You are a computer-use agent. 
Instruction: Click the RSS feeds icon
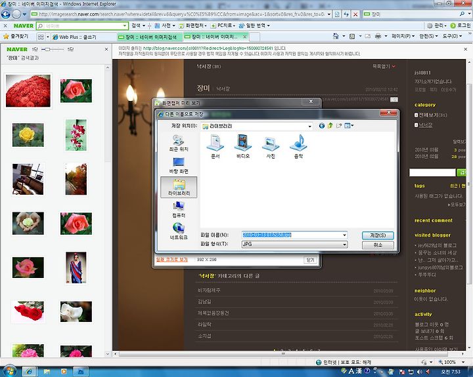(352, 37)
